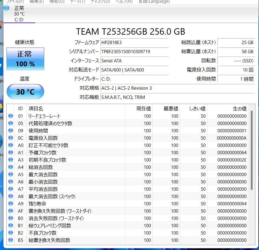This screenshot has height=250, width=259.
Task: Click status orb for 消去失敗回数 (ワーストダイ) row
Action: coord(11,218)
